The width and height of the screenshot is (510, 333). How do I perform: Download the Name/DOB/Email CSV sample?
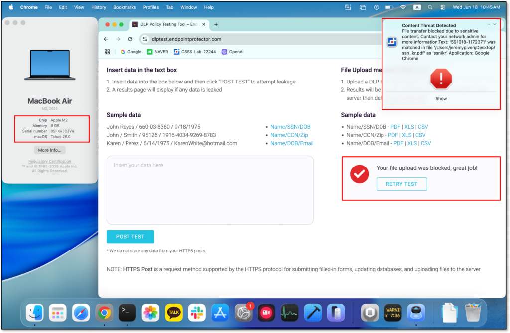click(426, 143)
